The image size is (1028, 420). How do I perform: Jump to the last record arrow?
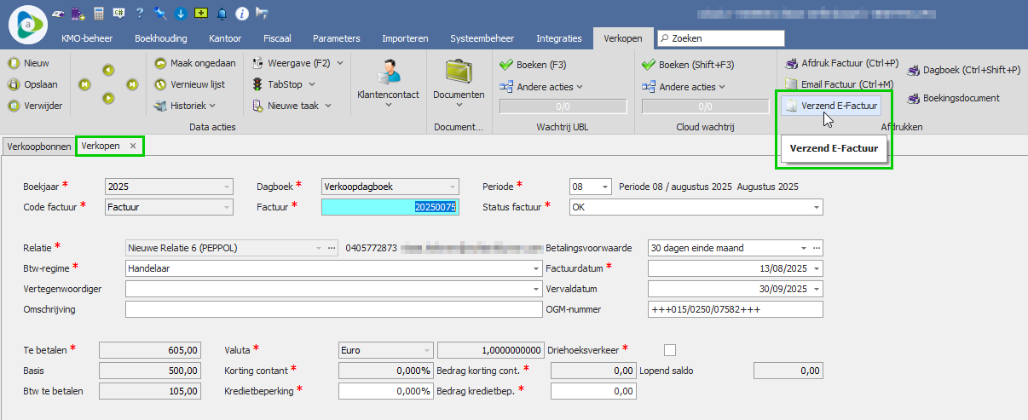132,84
